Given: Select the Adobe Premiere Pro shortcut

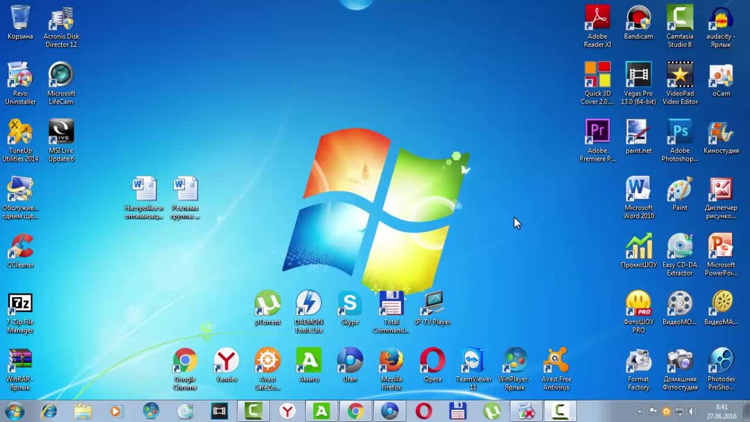Looking at the screenshot, I should click(x=597, y=132).
